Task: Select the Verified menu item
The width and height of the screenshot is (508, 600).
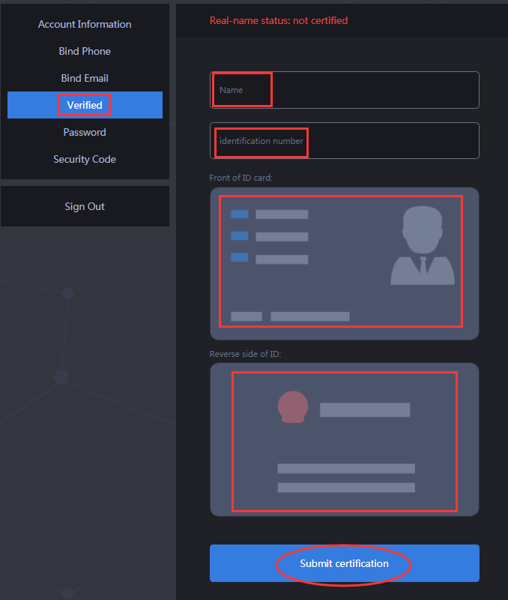Action: click(x=85, y=106)
